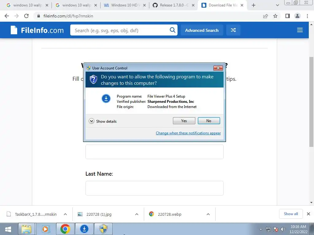Close the User Account Control dialog
This screenshot has height=235, width=314.
(x=218, y=68)
